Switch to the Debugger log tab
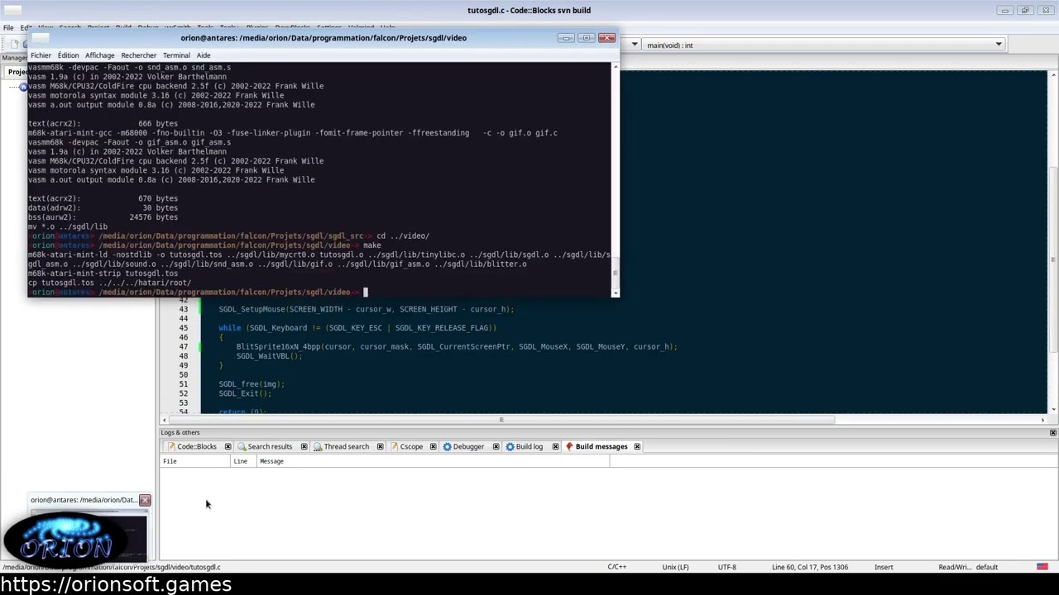The width and height of the screenshot is (1059, 595). [x=467, y=446]
